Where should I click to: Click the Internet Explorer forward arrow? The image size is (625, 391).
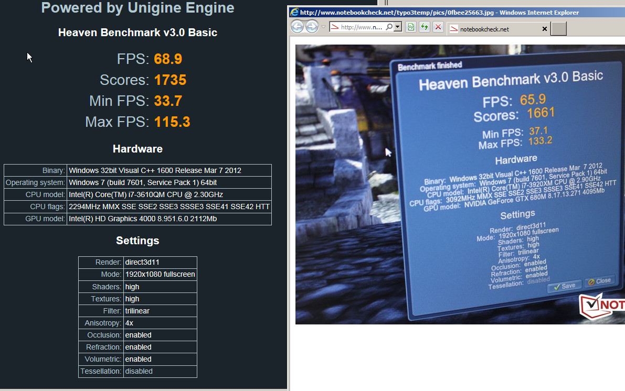click(312, 27)
